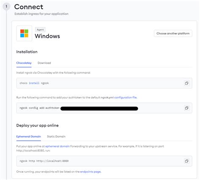
Task: Copy the add-authtoken command
Action: 186,108
